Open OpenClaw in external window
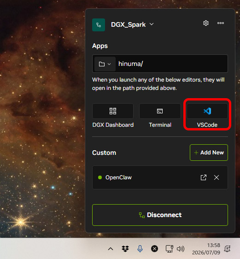Viewport: 240px width, 259px height. [x=203, y=177]
